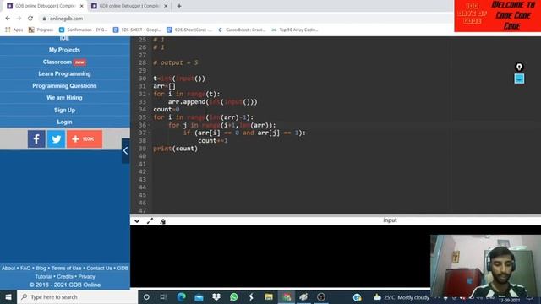Close the first GDB online Debugger tab

point(82,6)
